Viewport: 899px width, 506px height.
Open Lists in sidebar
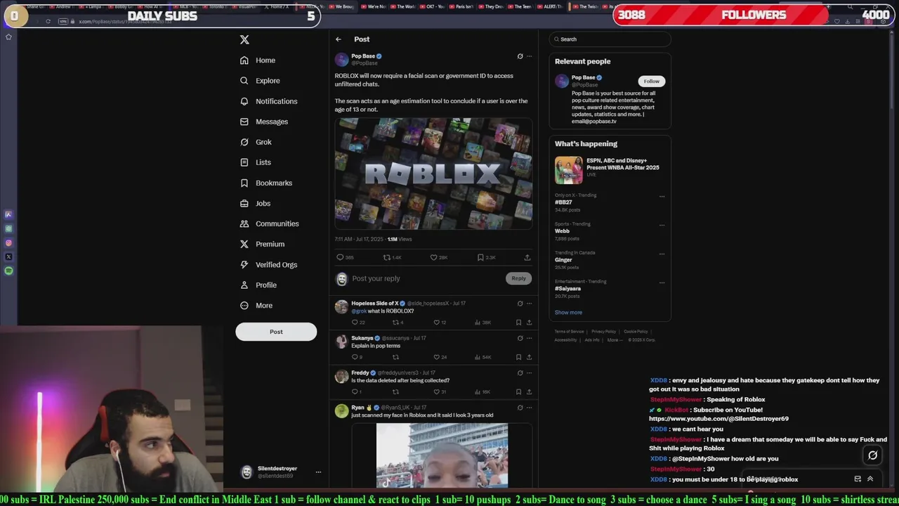click(255, 162)
